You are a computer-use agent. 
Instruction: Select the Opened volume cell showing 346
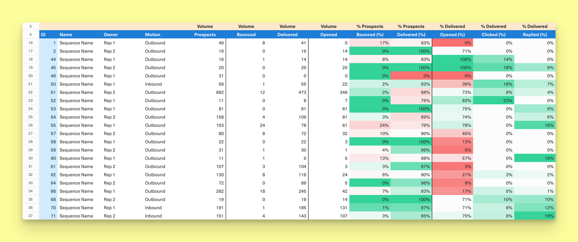click(x=329, y=92)
